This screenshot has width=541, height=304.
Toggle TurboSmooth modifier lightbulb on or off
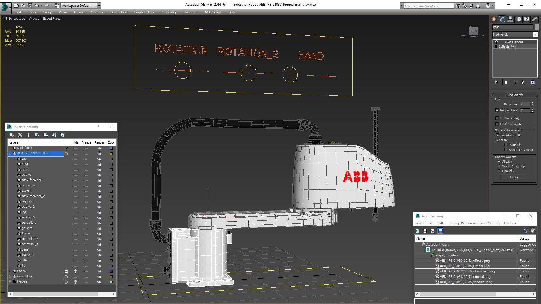click(x=496, y=42)
